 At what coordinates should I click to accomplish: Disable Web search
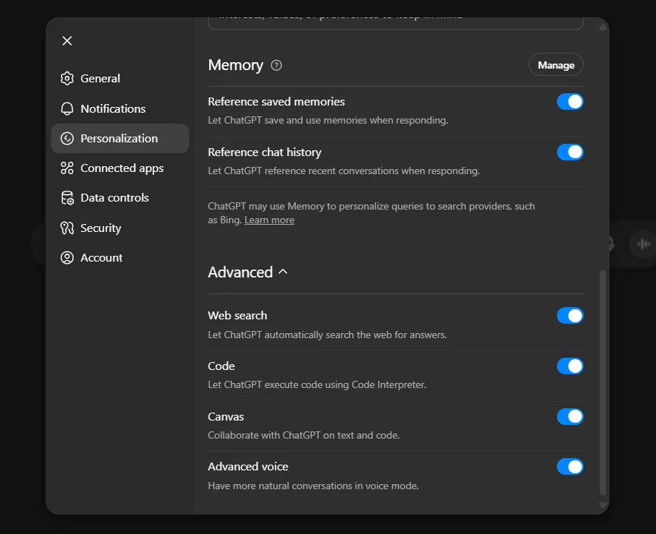coord(570,315)
